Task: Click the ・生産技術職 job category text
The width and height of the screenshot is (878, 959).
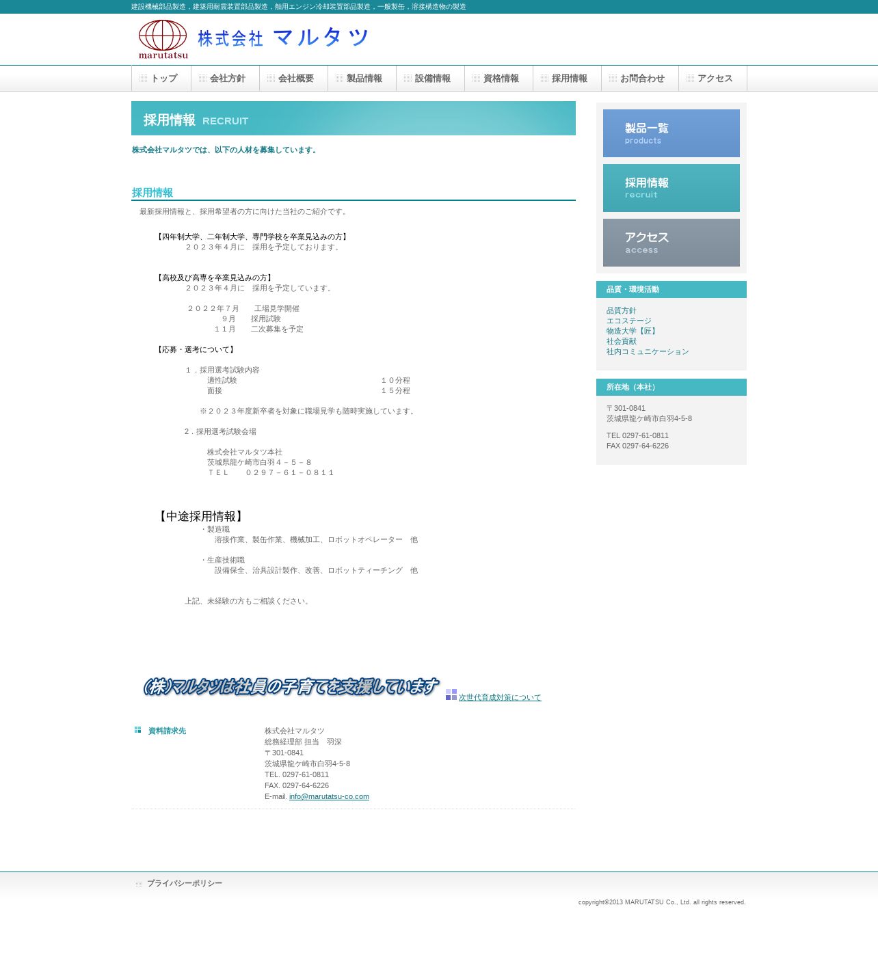Action: [x=222, y=560]
